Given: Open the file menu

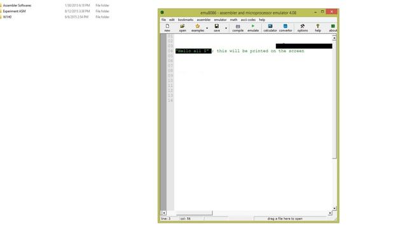Looking at the screenshot, I should point(163,20).
